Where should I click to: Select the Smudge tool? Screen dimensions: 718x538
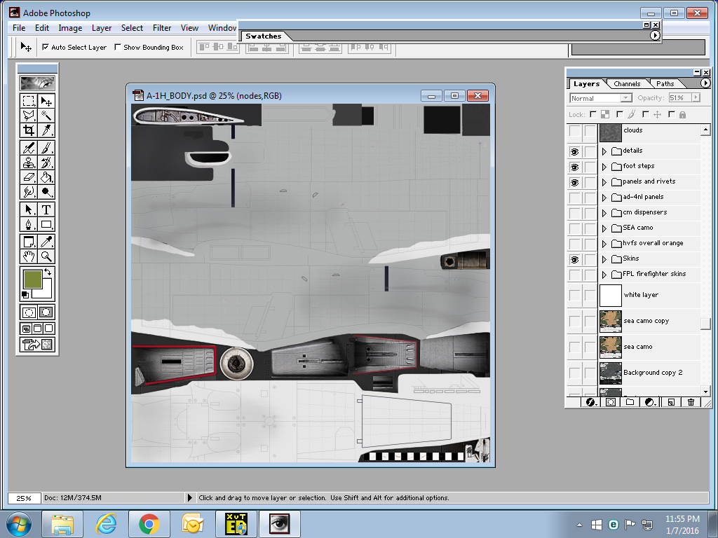(x=28, y=192)
